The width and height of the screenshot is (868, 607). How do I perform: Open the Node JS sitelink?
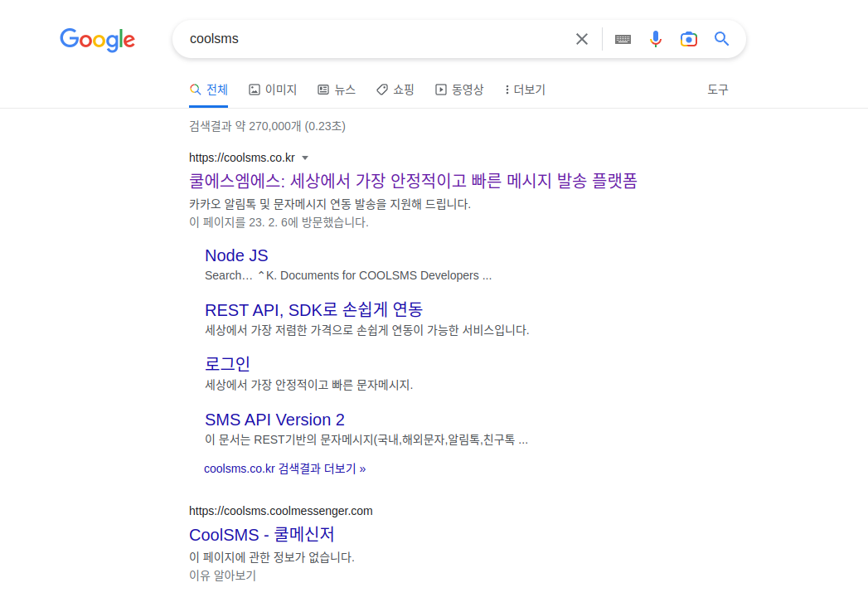pyautogui.click(x=236, y=255)
